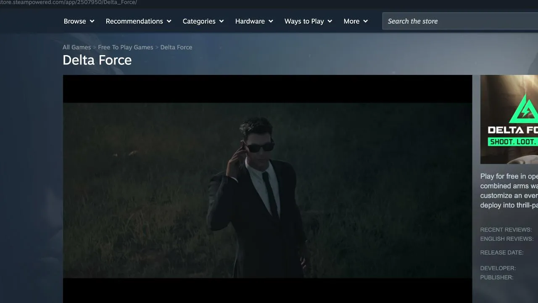Screen dimensions: 538x303
Task: Open the Browse dropdown menu
Action: (79, 21)
